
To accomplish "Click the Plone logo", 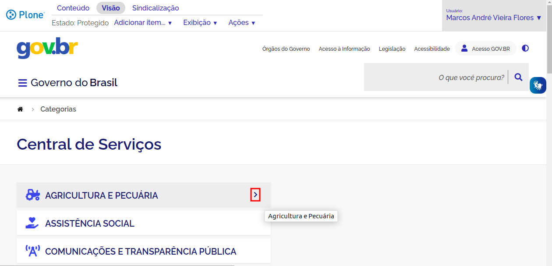I will 25,15.
